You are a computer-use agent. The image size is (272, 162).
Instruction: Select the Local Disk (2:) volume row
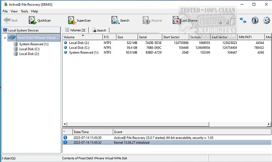coord(167,43)
